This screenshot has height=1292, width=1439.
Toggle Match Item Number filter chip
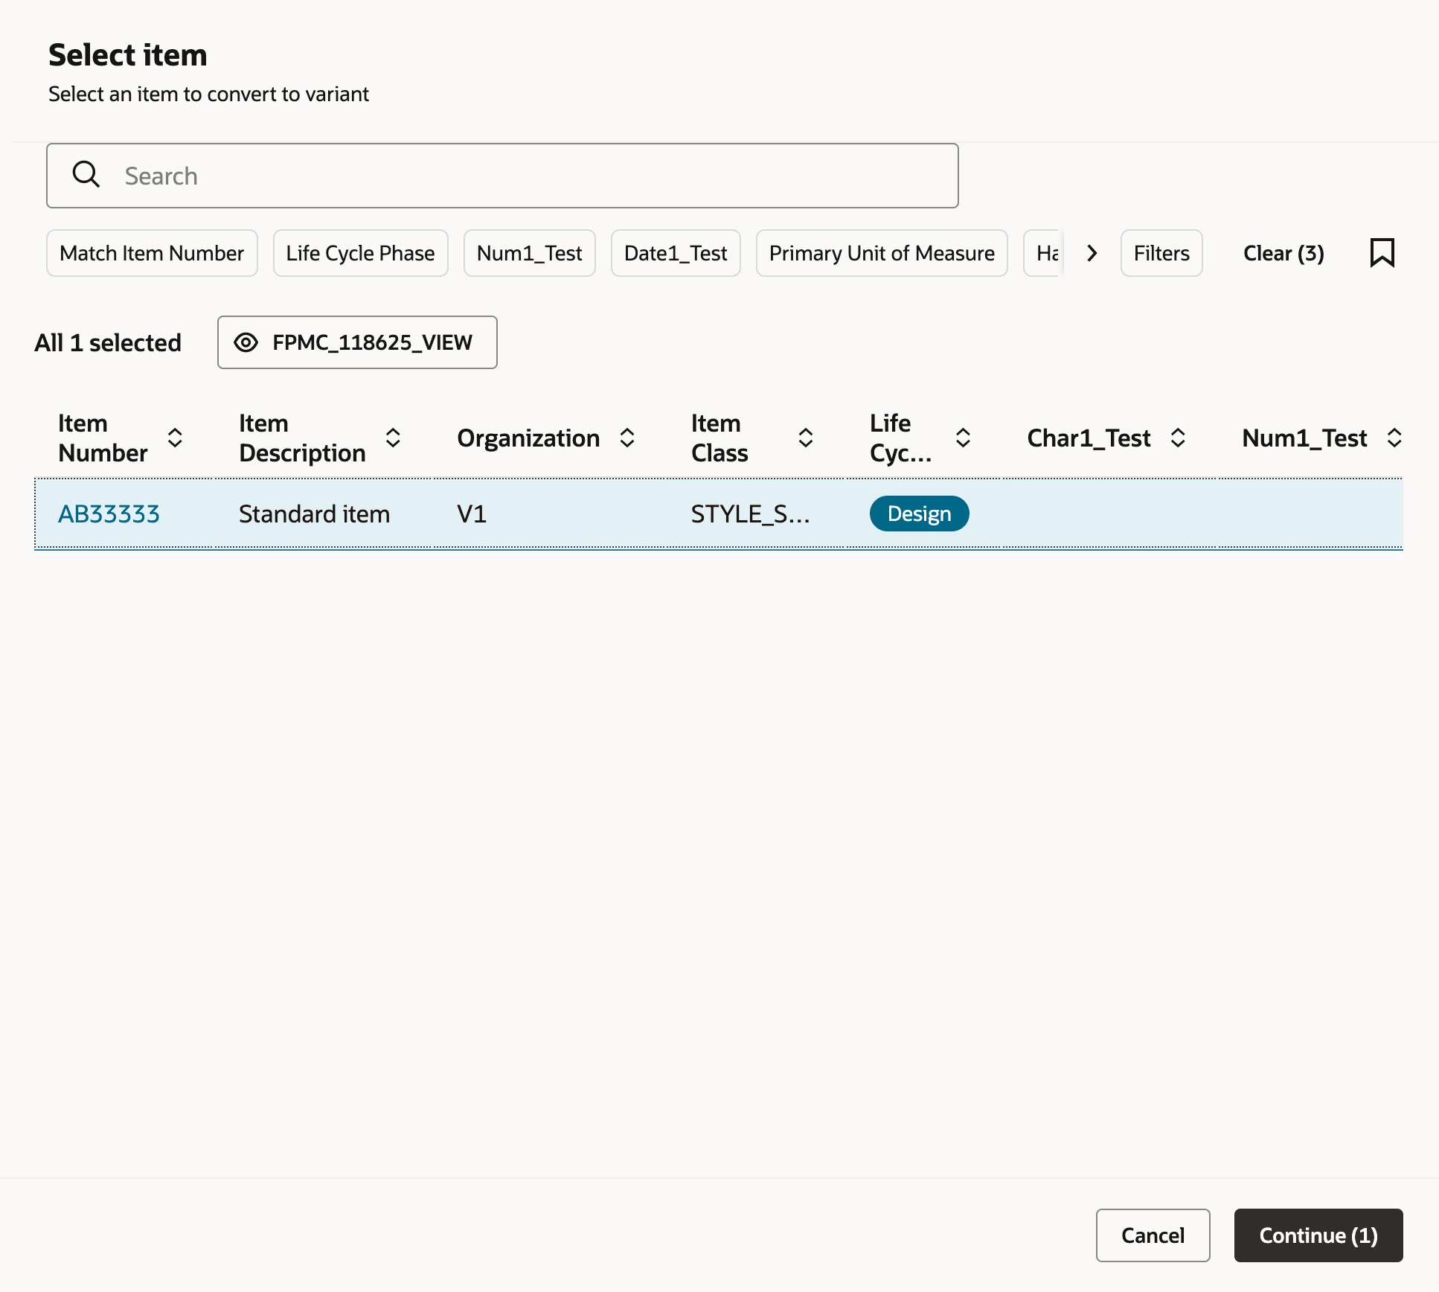pos(152,253)
